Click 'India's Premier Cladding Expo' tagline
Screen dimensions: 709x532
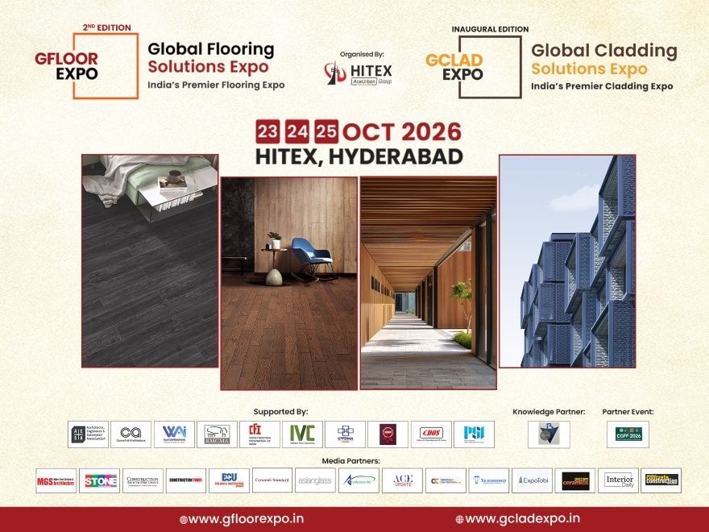click(x=602, y=86)
